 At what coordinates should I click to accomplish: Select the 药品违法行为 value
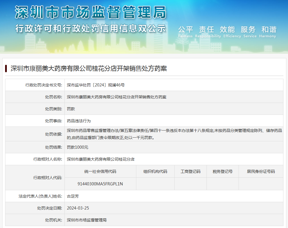coord(79,121)
